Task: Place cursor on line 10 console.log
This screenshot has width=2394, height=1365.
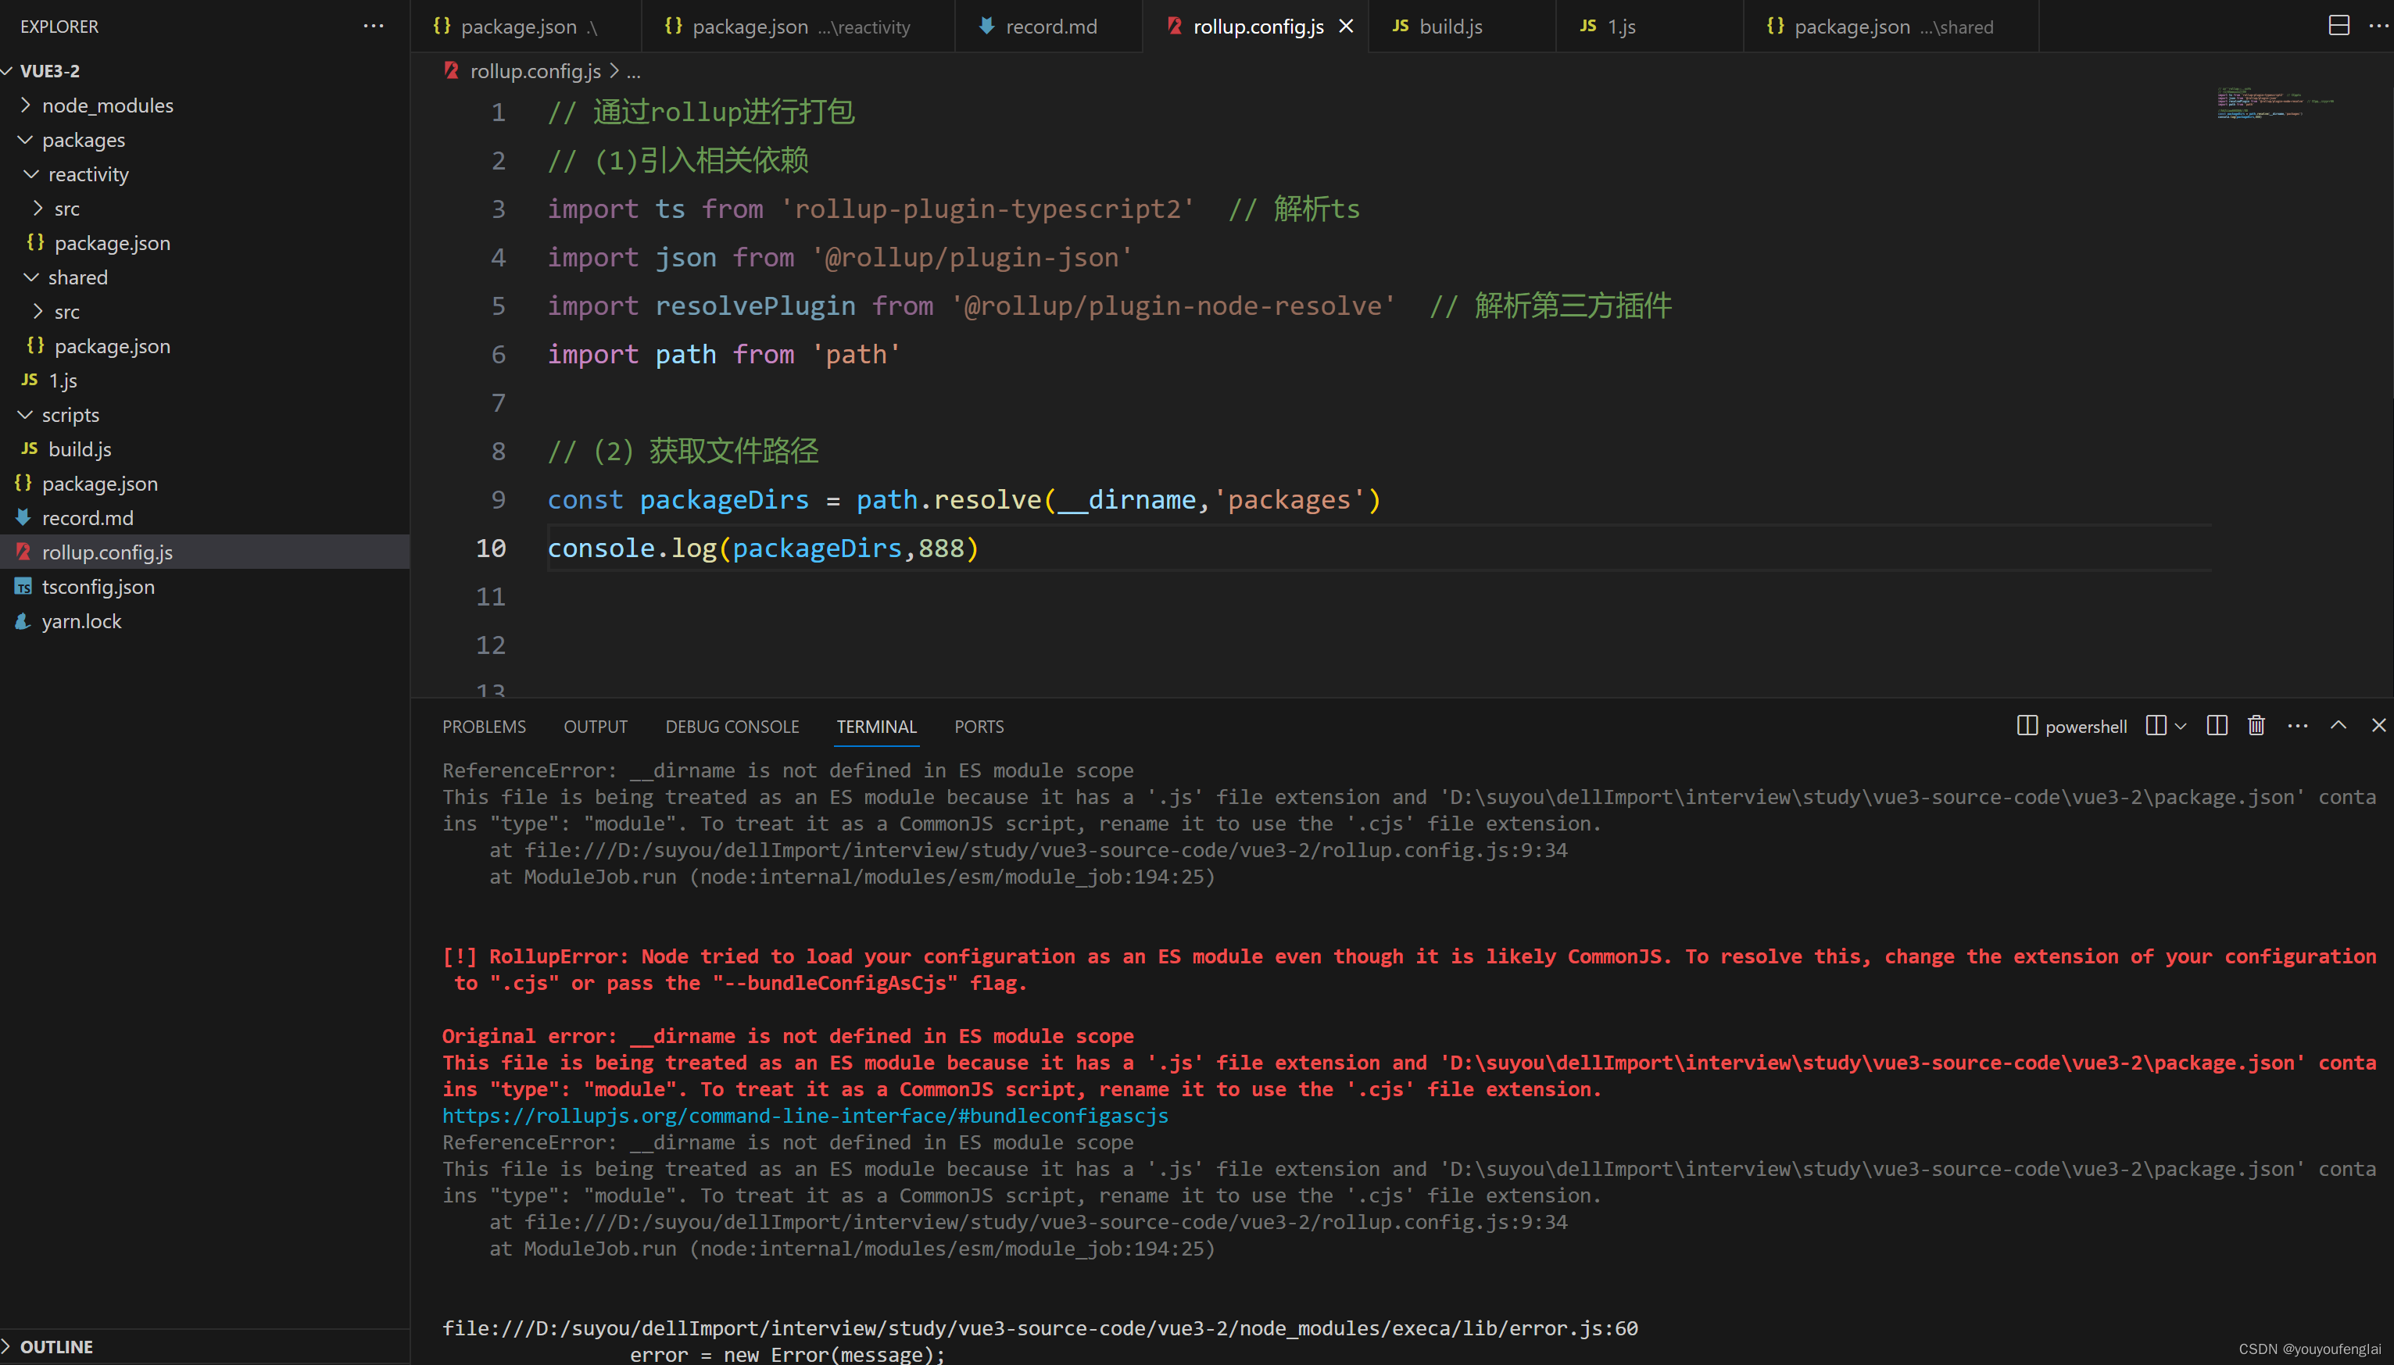Action: pyautogui.click(x=764, y=549)
